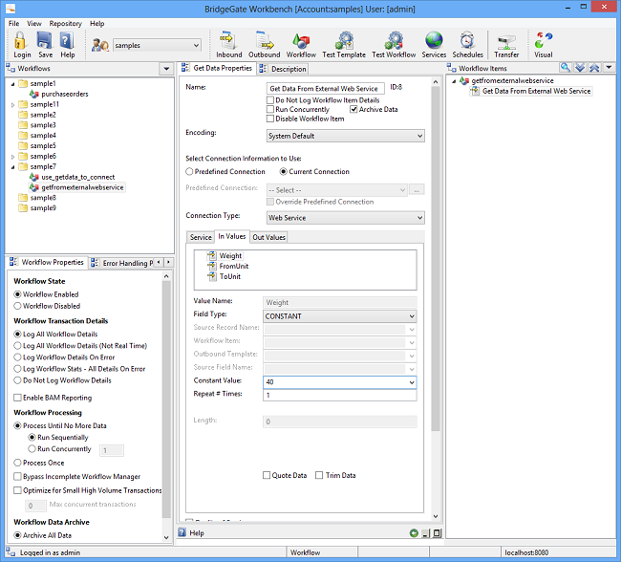
Task: Switch to the Out Values tab
Action: pyautogui.click(x=268, y=237)
